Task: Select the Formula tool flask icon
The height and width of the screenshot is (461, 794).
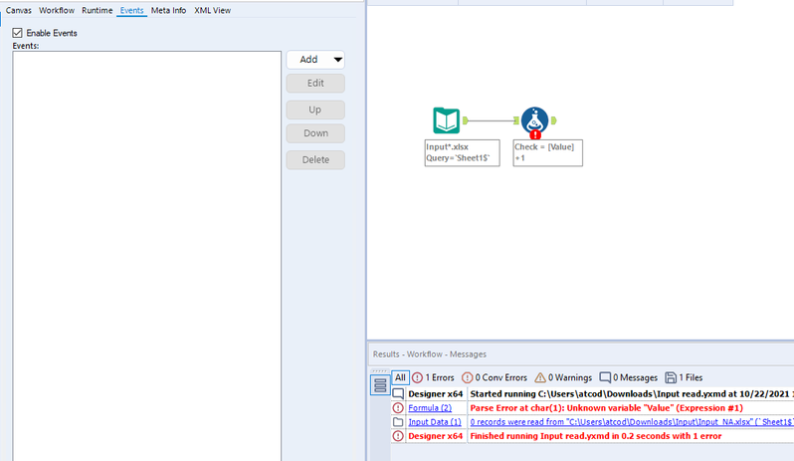Action: coord(534,120)
